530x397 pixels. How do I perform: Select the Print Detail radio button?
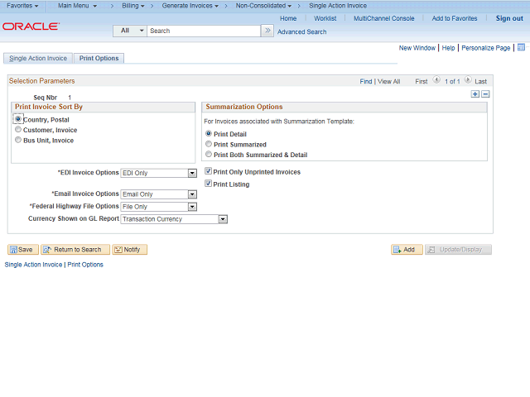click(x=209, y=134)
